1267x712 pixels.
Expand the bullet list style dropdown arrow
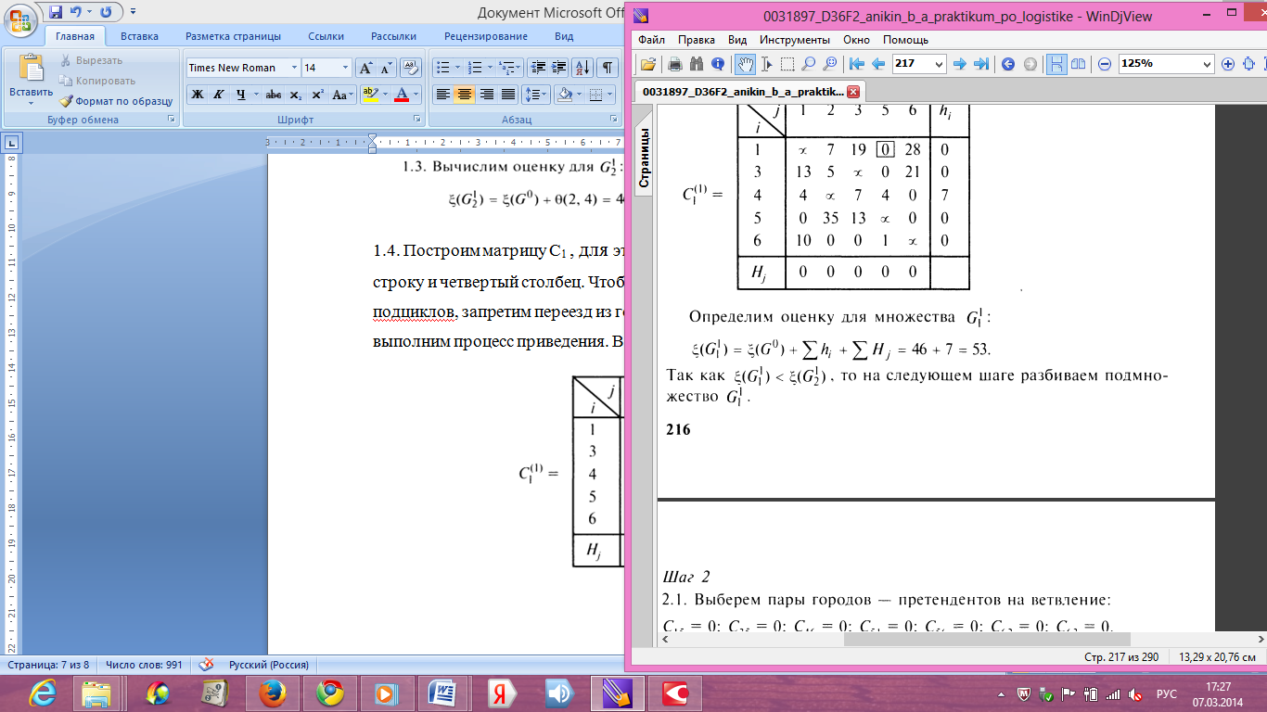(x=458, y=68)
